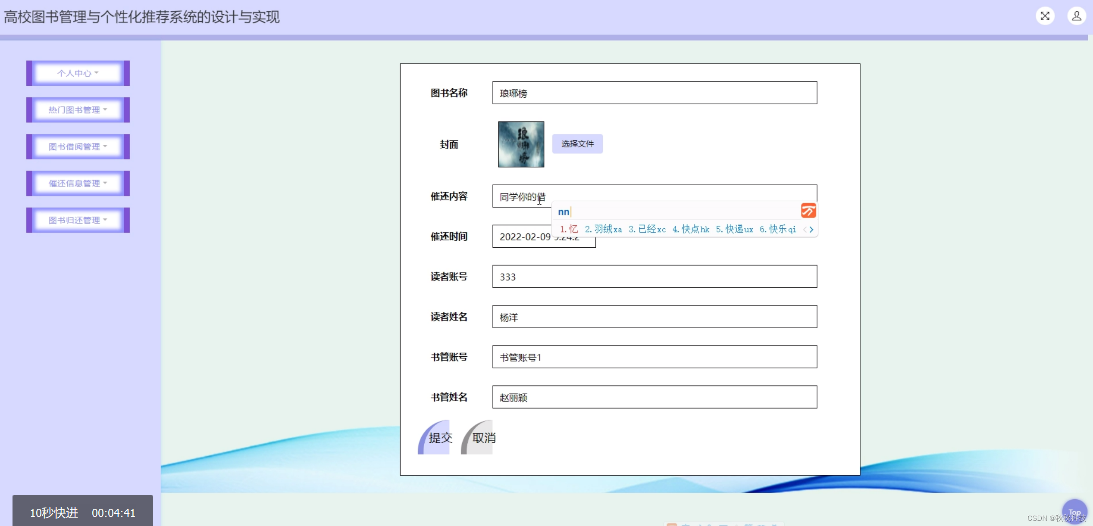Expand the 个人中心 menu
This screenshot has height=526, width=1093.
(78, 73)
